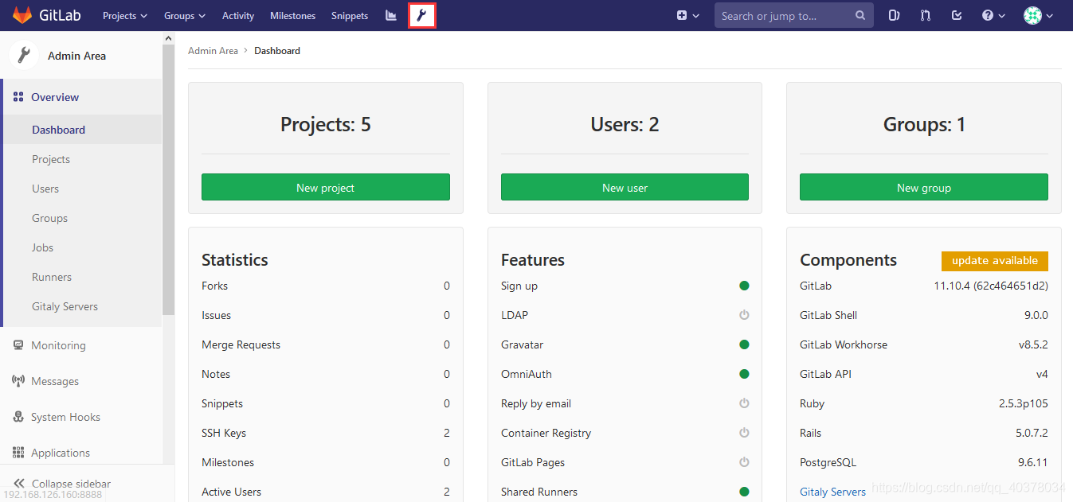Open the Groups dropdown in navbar

pyautogui.click(x=185, y=15)
